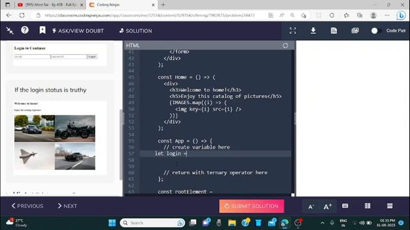410x230 pixels.
Task: Open a new browser tab
Action: point(163,4)
